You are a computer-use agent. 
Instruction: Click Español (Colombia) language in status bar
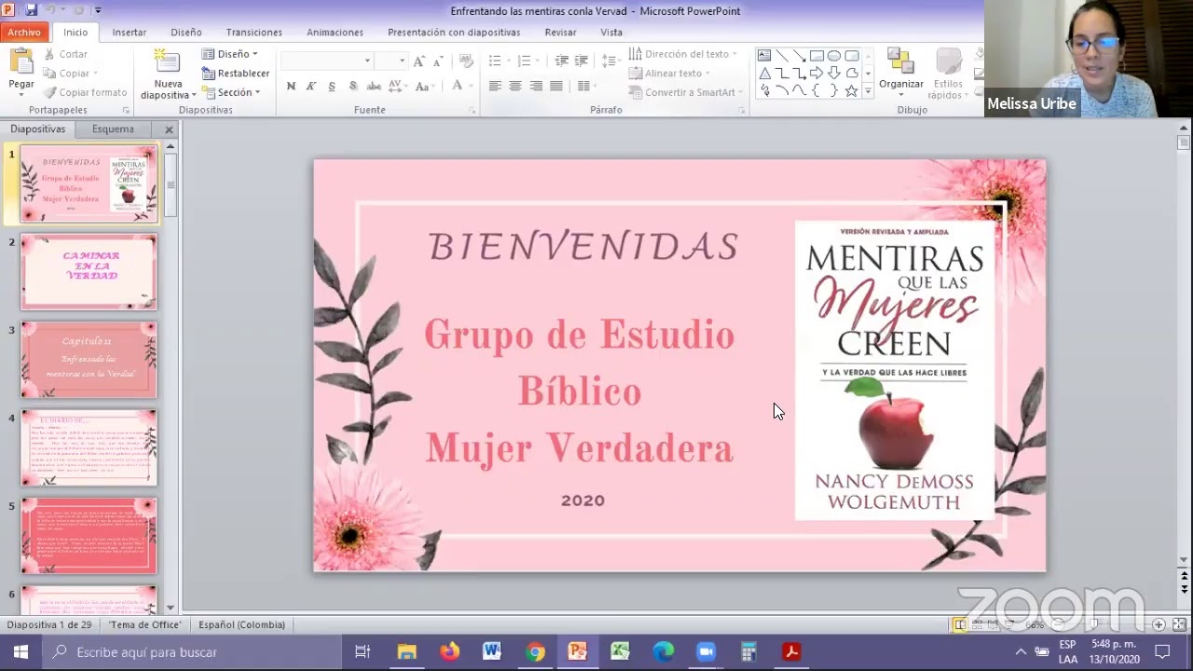click(241, 624)
